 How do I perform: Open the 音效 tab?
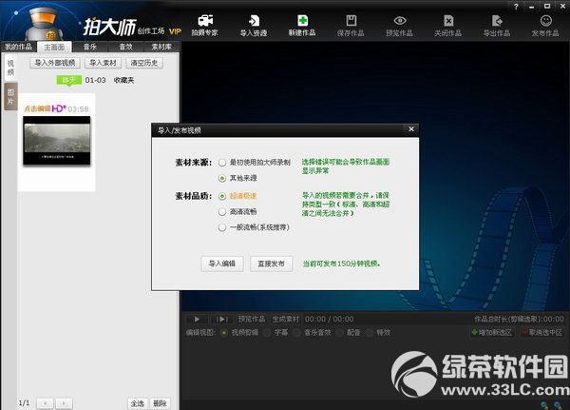[125, 47]
